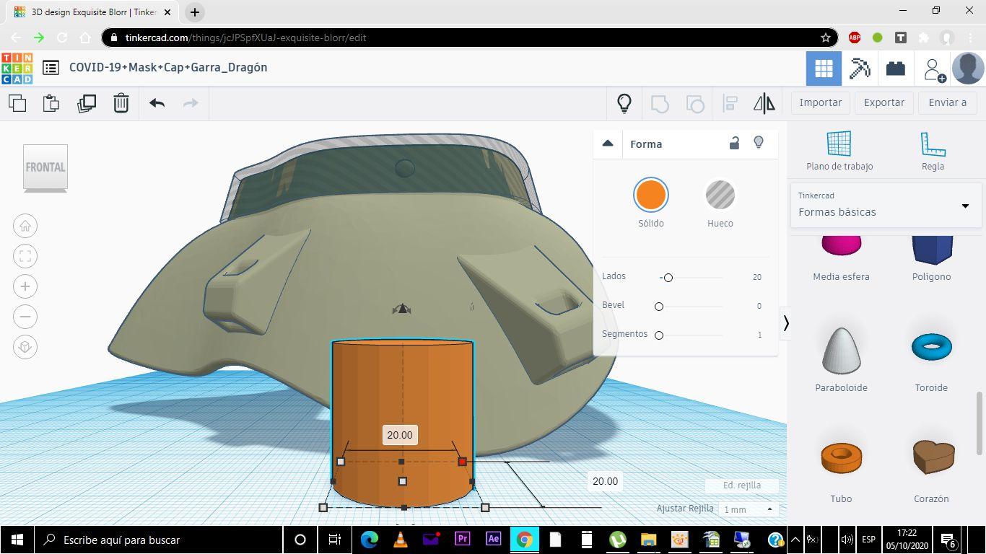986x554 pixels.
Task: Open Adobe Premiere Pro from the taskbar
Action: pos(462,539)
